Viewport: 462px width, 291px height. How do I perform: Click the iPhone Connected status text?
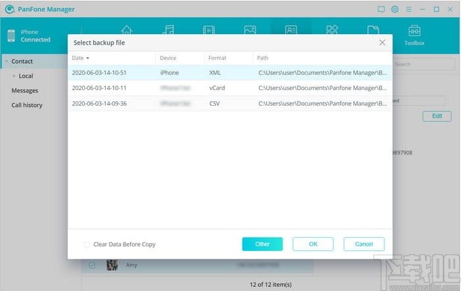(35, 35)
